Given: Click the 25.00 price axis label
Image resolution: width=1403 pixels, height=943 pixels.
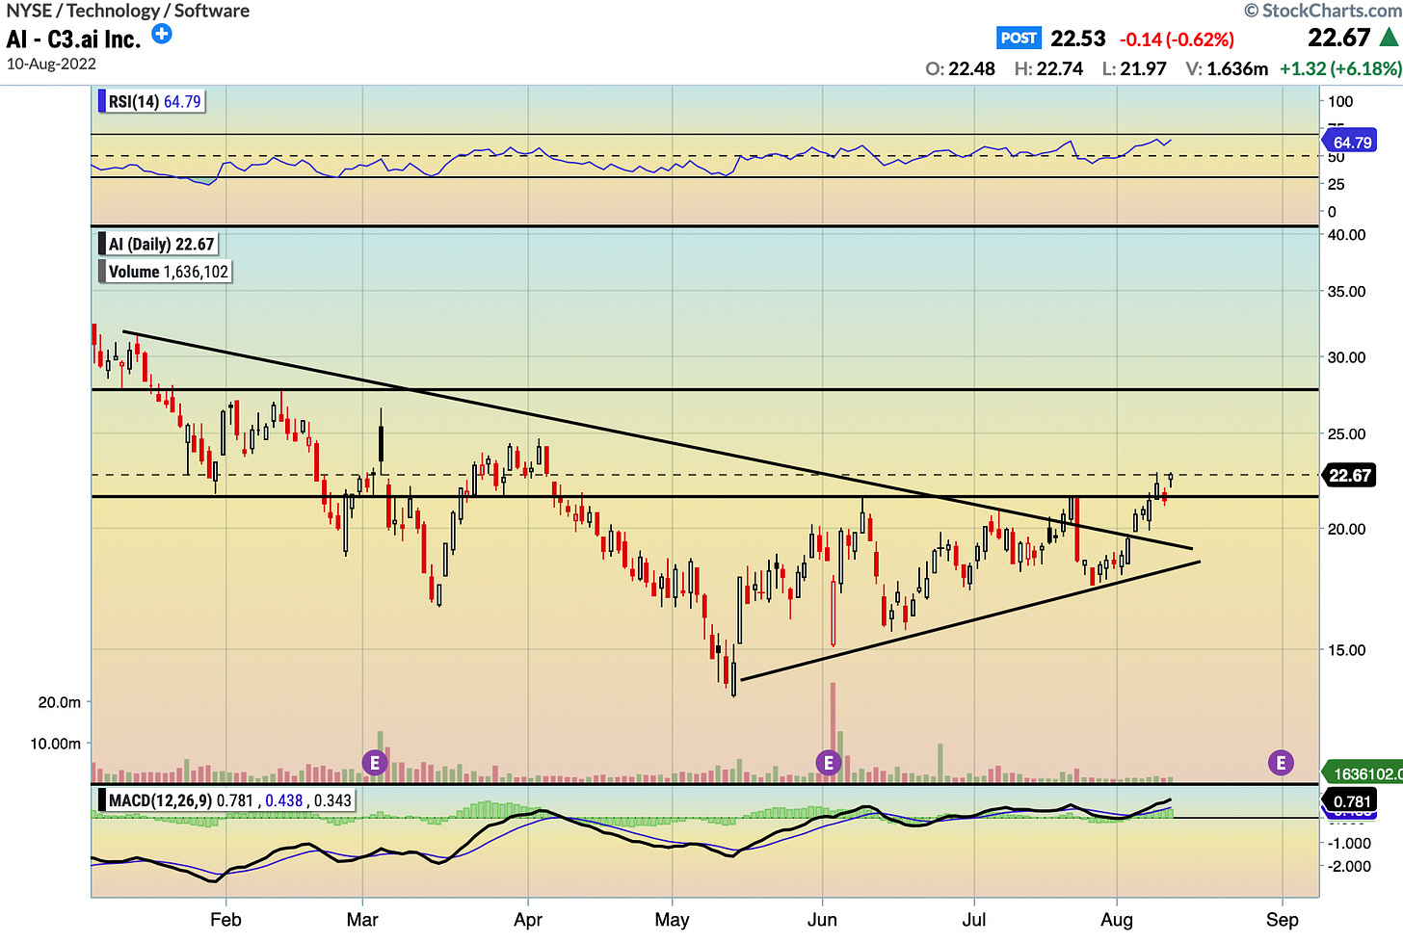Looking at the screenshot, I should [x=1346, y=433].
